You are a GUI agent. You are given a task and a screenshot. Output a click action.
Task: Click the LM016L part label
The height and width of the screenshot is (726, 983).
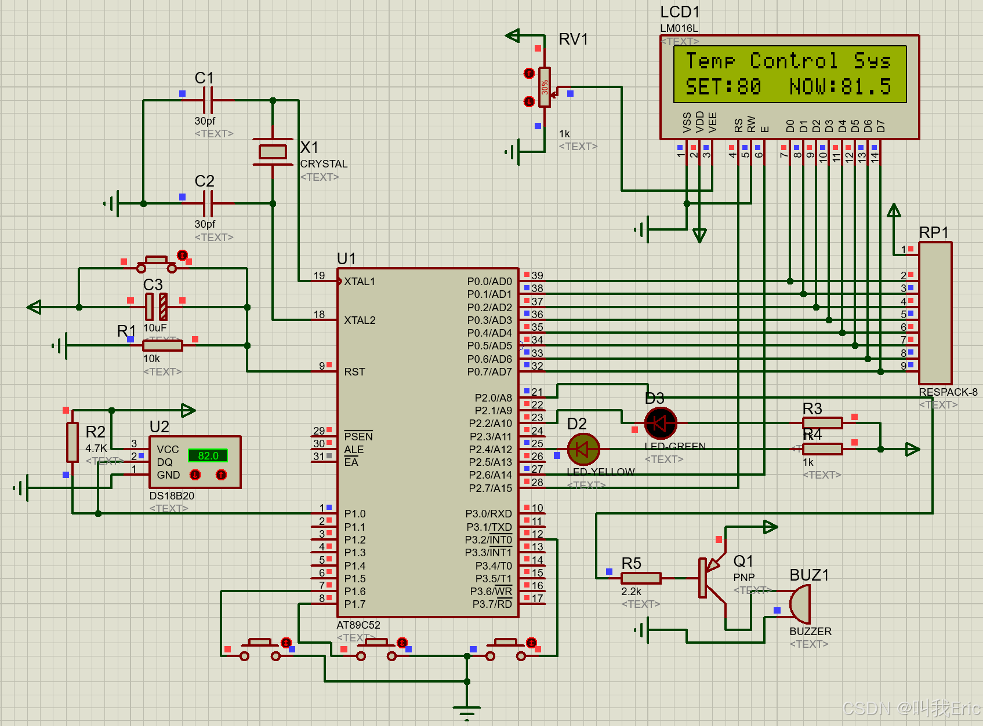(x=679, y=28)
